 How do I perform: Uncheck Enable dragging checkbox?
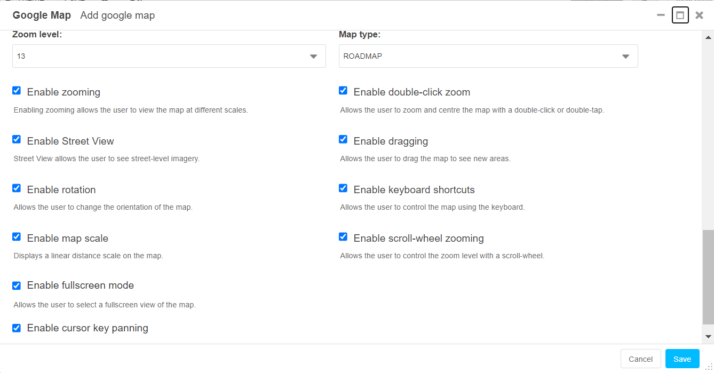pyautogui.click(x=343, y=139)
